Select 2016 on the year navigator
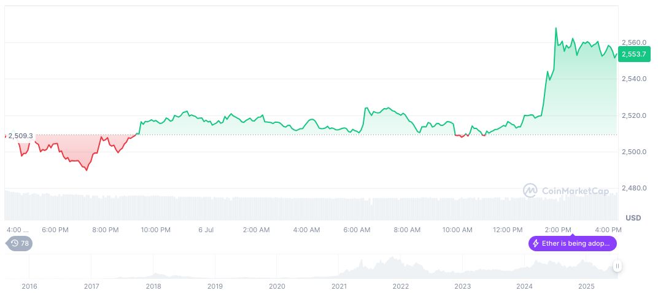 click(29, 286)
